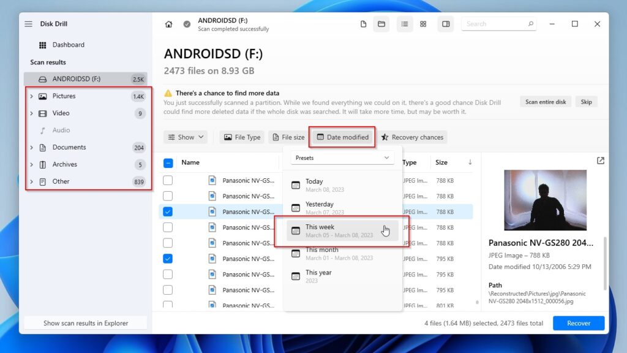Open preview in external window icon

click(600, 161)
